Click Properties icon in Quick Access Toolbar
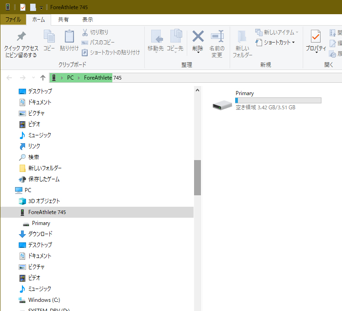 tap(23, 7)
